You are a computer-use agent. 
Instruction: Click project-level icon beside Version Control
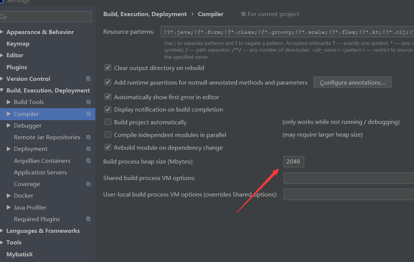[x=88, y=79]
